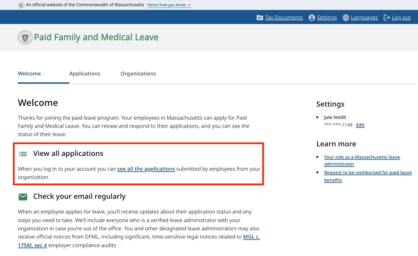Expand the "Here's how you know" chevron

tap(189, 5)
